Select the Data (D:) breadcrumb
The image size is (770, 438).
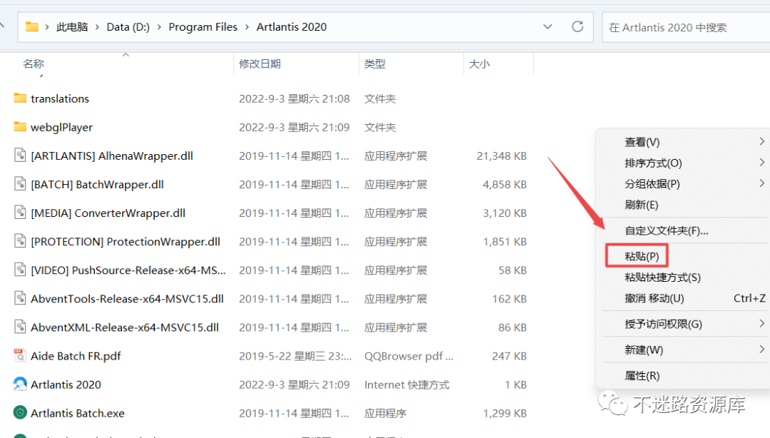click(128, 26)
